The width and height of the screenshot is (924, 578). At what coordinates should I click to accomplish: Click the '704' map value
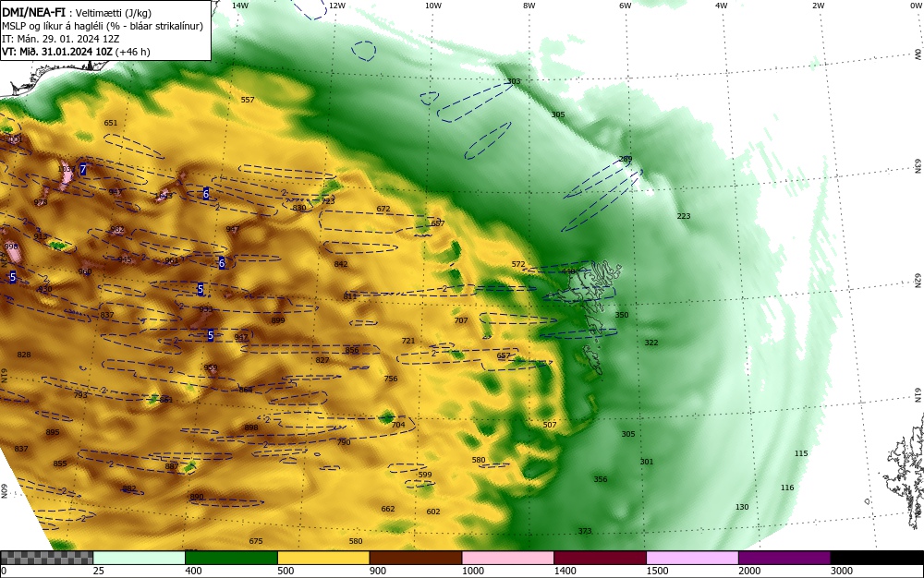(398, 425)
